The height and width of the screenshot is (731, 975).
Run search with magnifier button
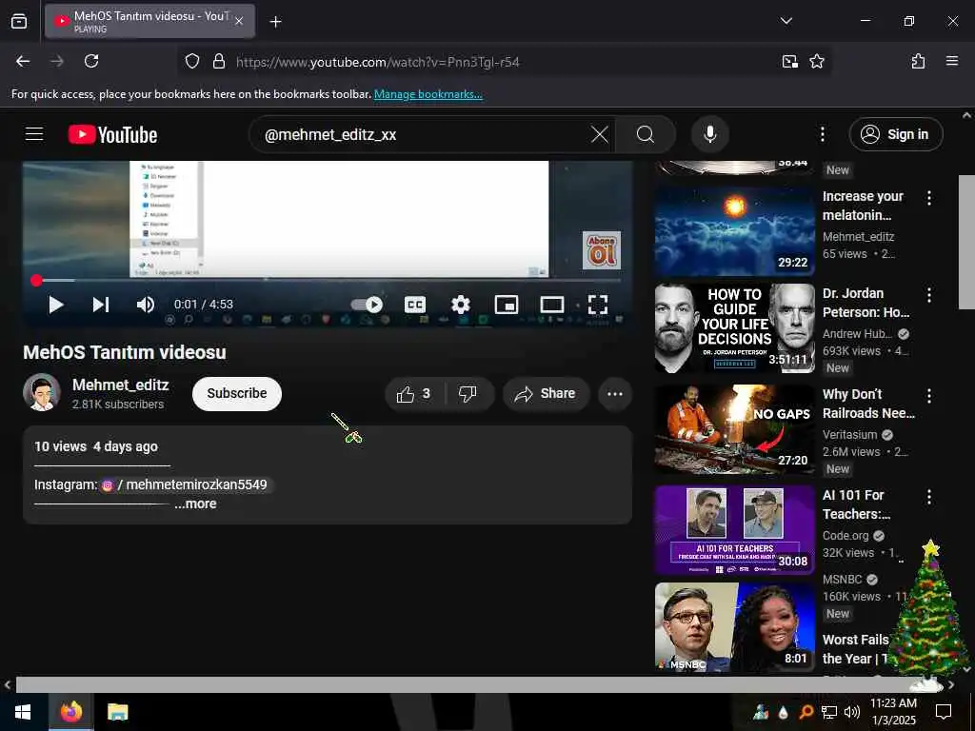tap(646, 134)
